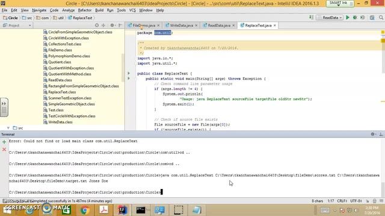Close terminal session with red X
Viewport: 385px width, 216px height.
coord(4,149)
